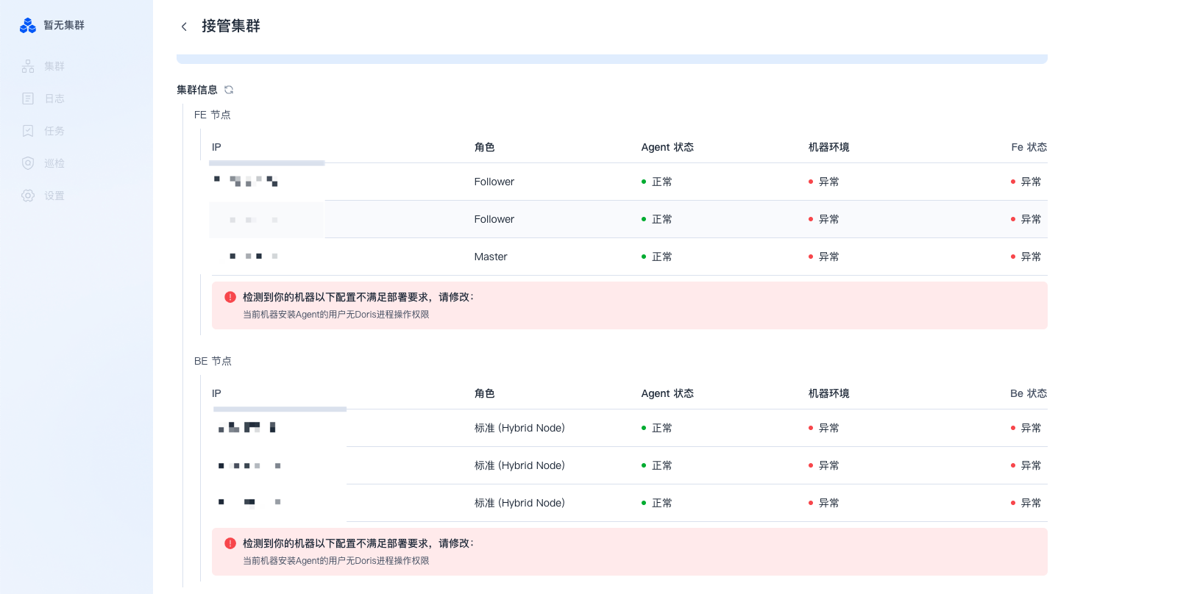
Task: Refresh cluster info with the reload icon
Action: pos(229,90)
